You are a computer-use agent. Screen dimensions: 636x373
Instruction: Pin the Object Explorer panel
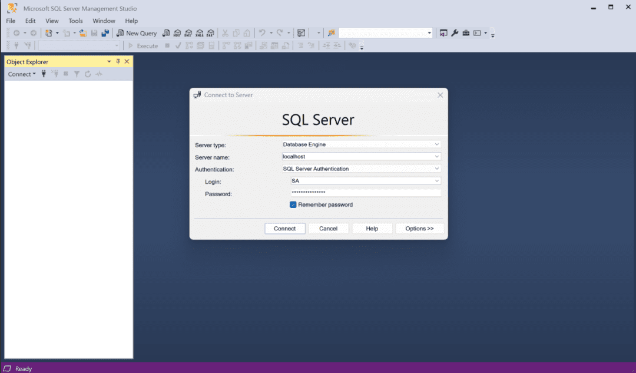click(118, 61)
